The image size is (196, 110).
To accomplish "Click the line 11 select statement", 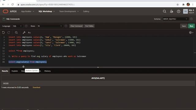I will [21, 51].
